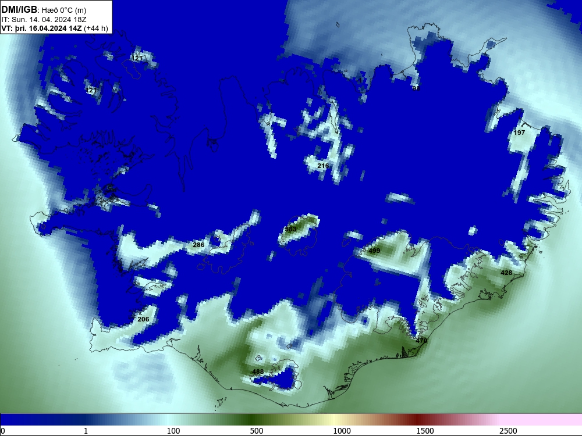
Task: Click the 206 value on the map
Action: pos(143,319)
